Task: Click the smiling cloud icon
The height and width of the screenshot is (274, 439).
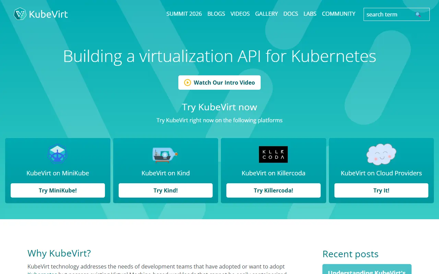Action: pyautogui.click(x=381, y=154)
